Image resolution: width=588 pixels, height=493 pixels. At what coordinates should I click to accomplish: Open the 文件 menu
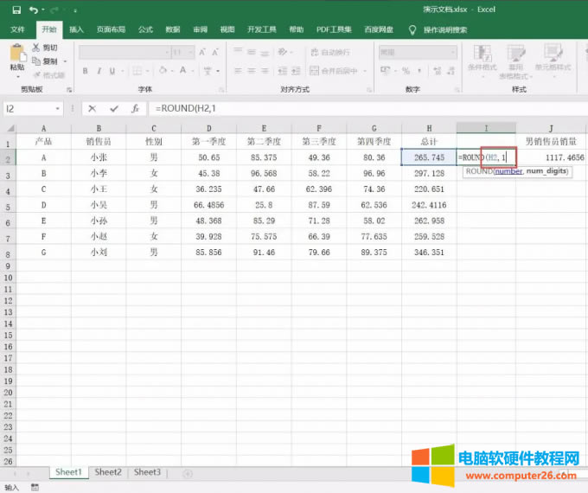coord(17,29)
